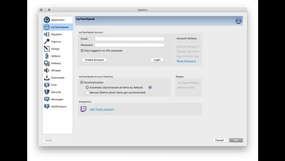Focus the Password input field

(130, 45)
